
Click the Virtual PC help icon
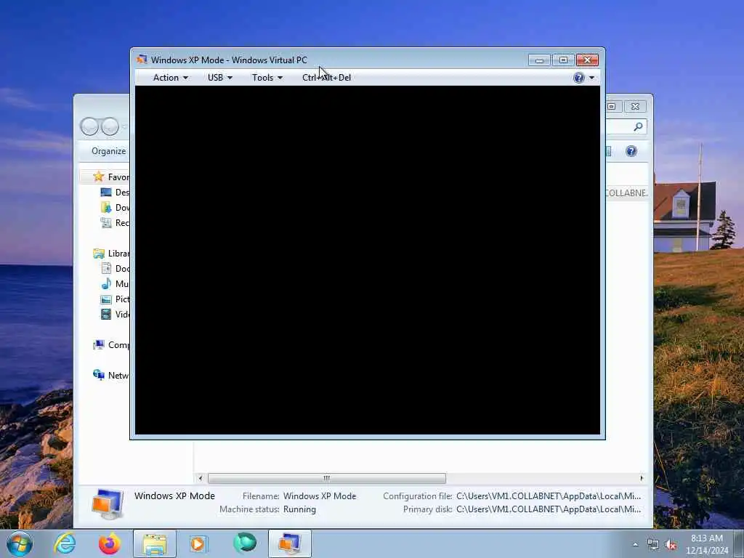[579, 77]
